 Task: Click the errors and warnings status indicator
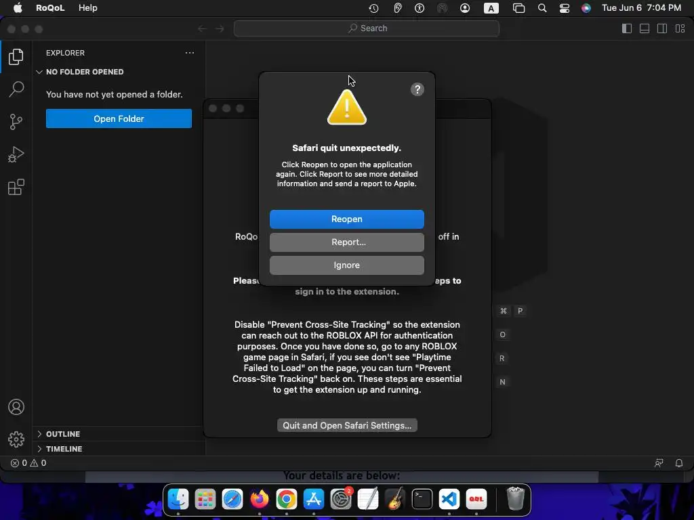[x=28, y=463]
